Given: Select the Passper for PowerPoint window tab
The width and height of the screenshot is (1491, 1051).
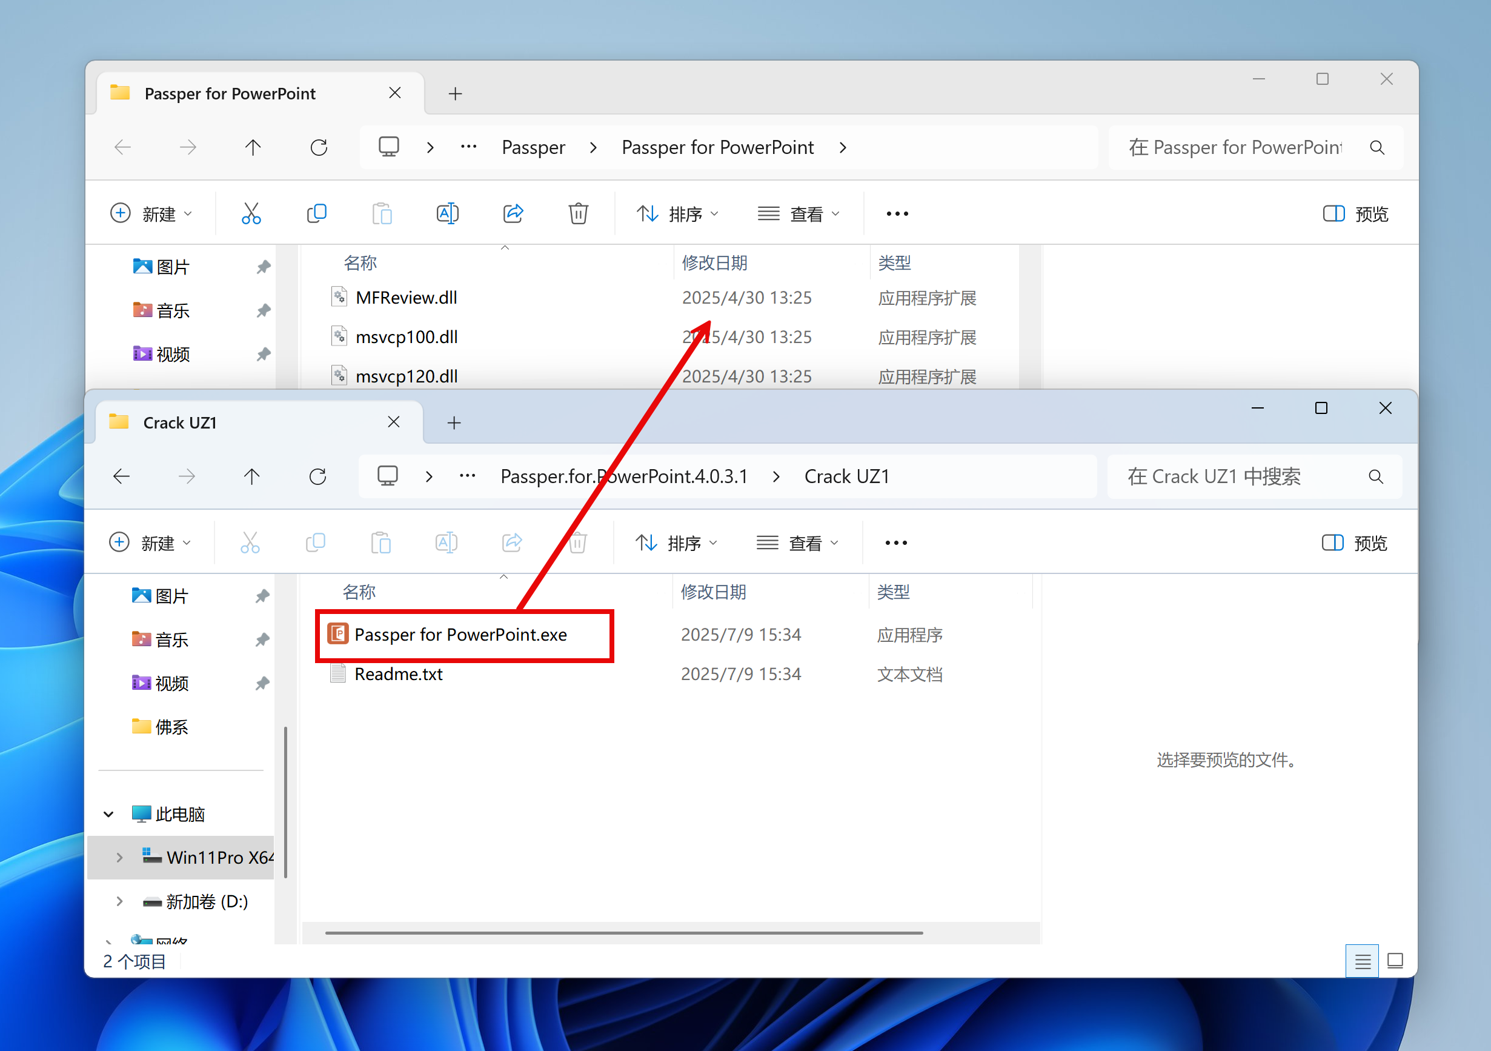Looking at the screenshot, I should point(230,93).
